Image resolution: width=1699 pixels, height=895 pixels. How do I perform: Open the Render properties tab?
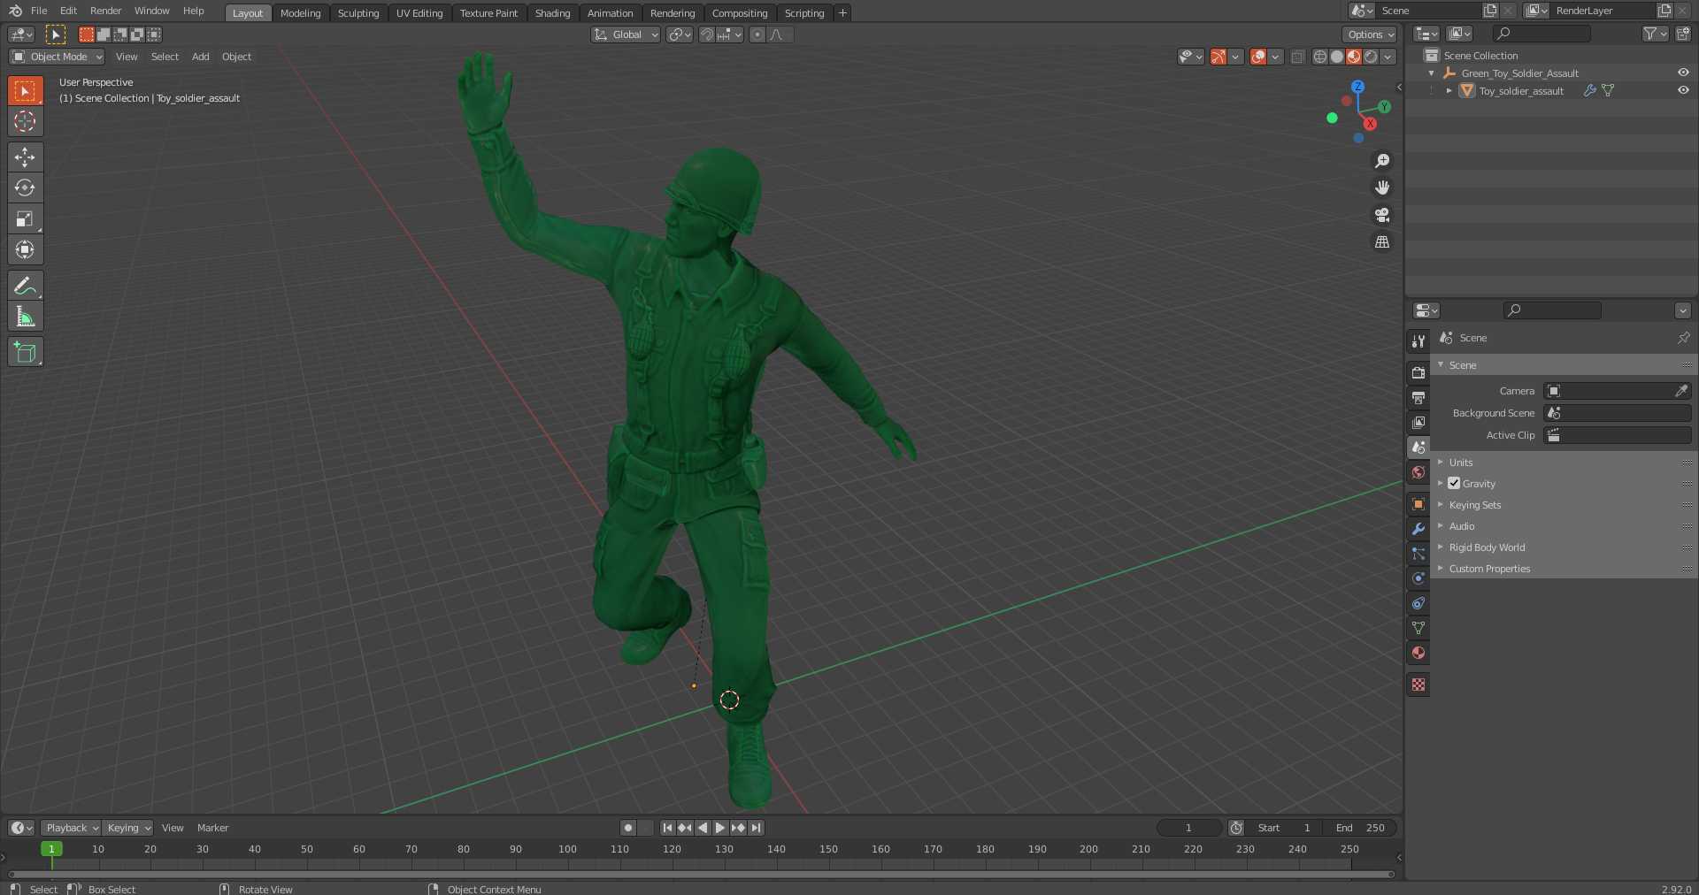point(1418,373)
